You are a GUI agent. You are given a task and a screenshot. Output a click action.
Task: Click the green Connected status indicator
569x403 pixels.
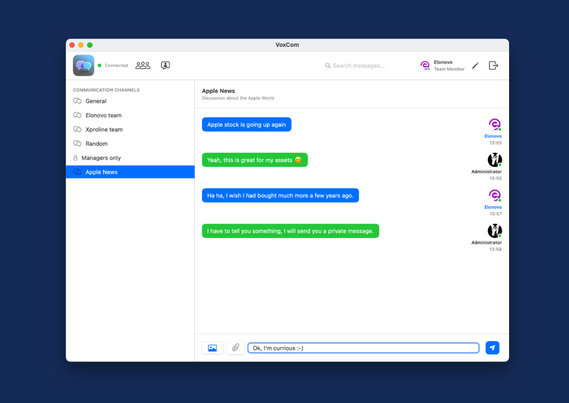pos(100,66)
